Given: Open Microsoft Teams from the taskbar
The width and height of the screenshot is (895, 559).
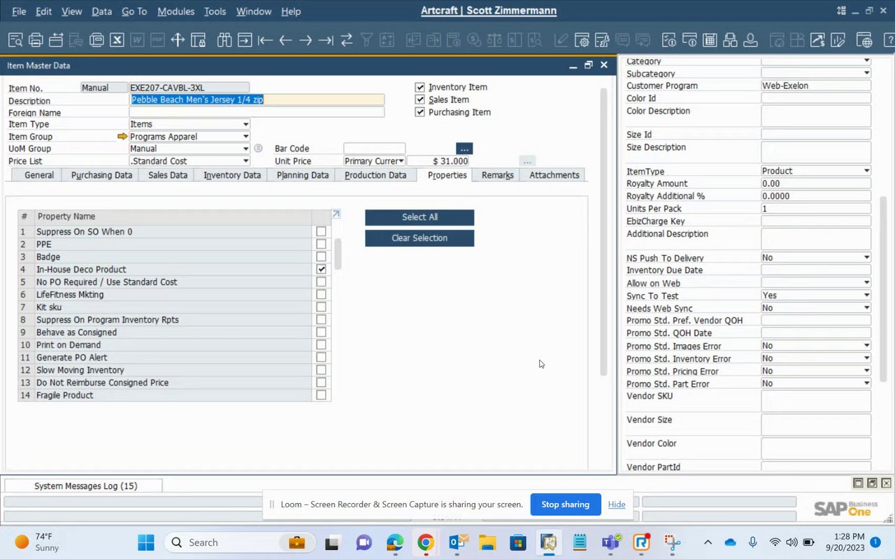Looking at the screenshot, I should tap(610, 542).
